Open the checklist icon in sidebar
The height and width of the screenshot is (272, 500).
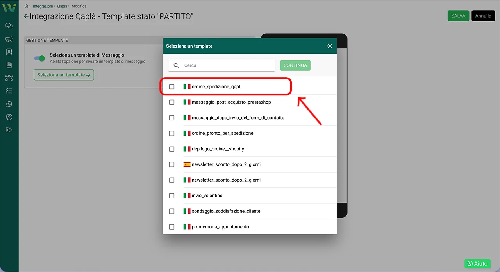(x=9, y=91)
